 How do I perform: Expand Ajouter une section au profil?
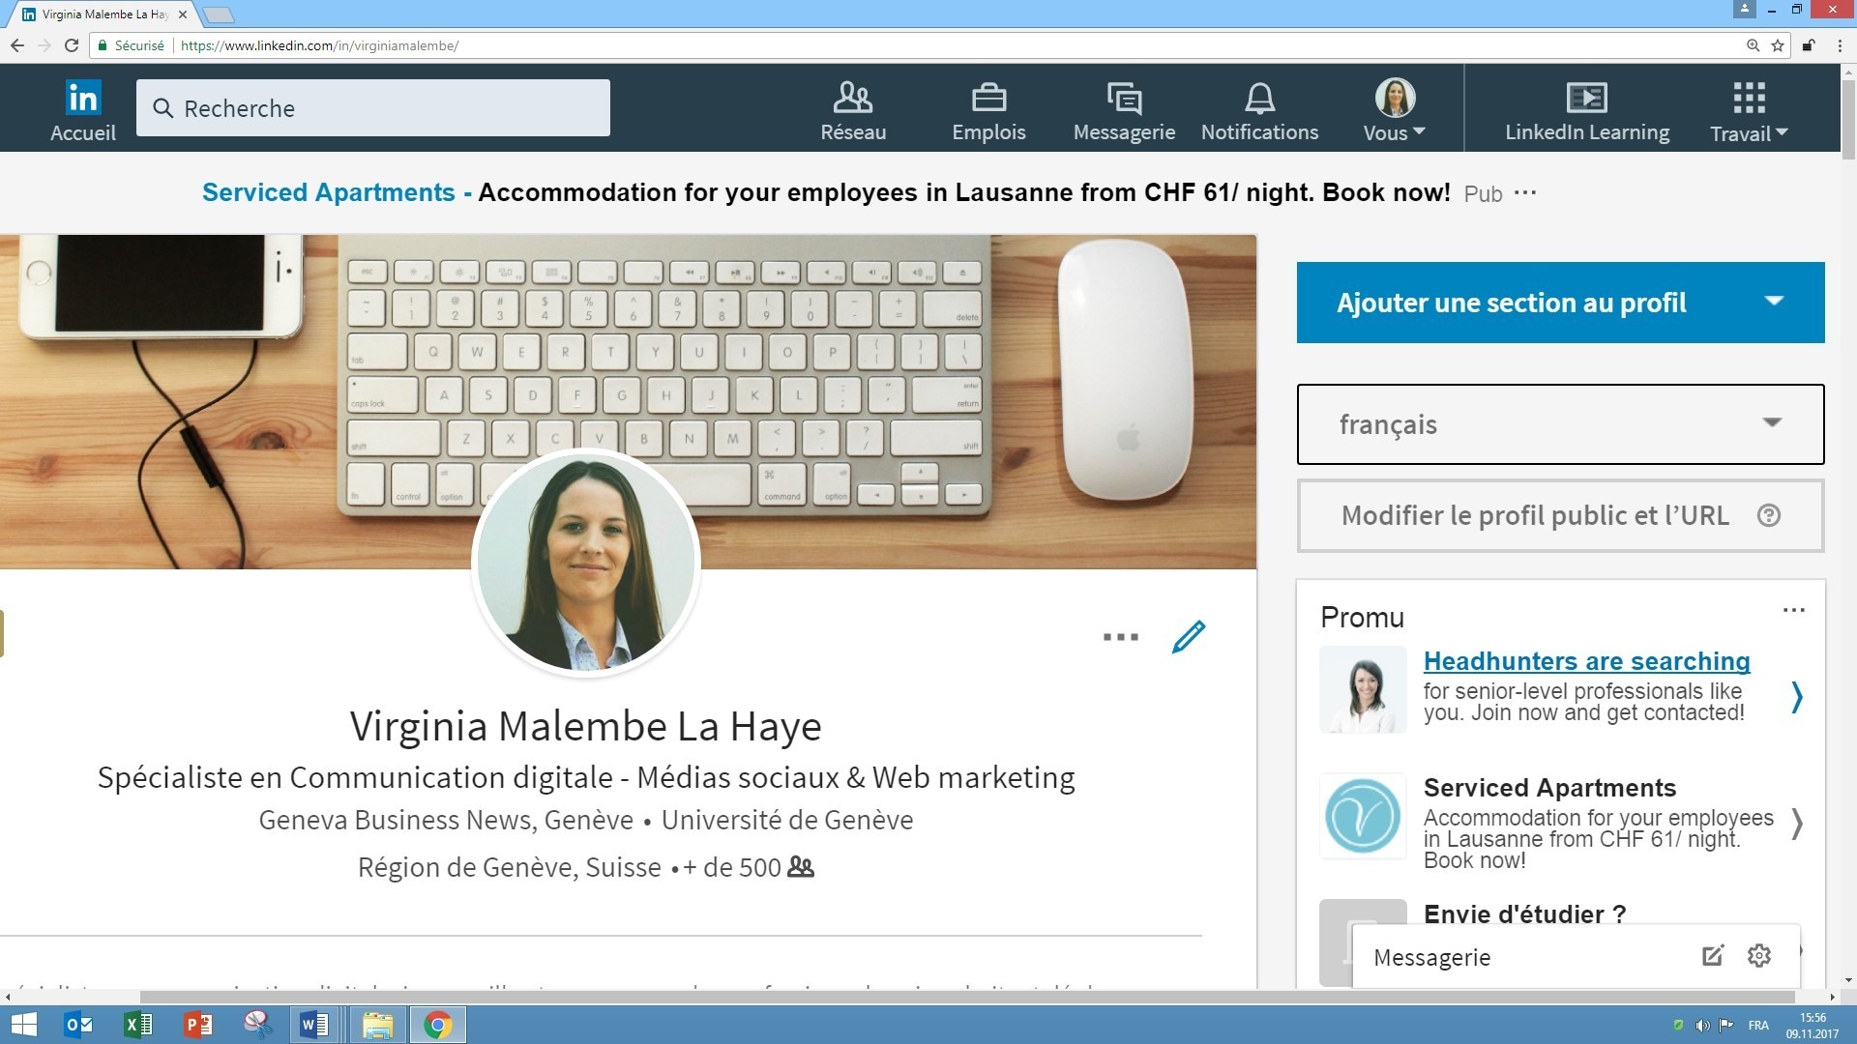click(1559, 303)
